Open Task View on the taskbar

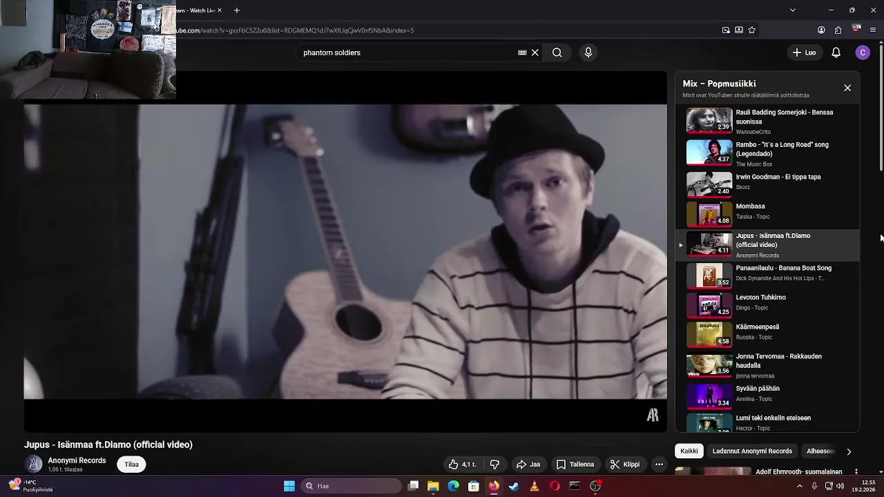(x=413, y=486)
